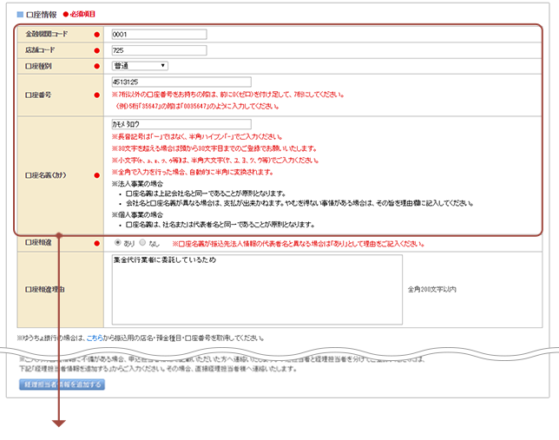Click the 口座番号 input field showing 4513125
Viewport: 559px width, 440px height.
point(181,82)
